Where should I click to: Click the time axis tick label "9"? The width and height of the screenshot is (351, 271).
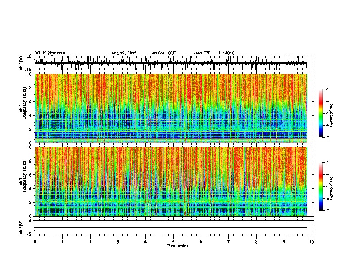tap(284, 242)
